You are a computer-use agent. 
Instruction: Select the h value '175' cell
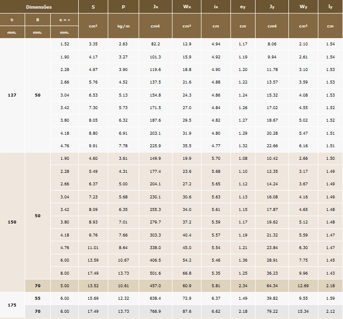coord(12,305)
